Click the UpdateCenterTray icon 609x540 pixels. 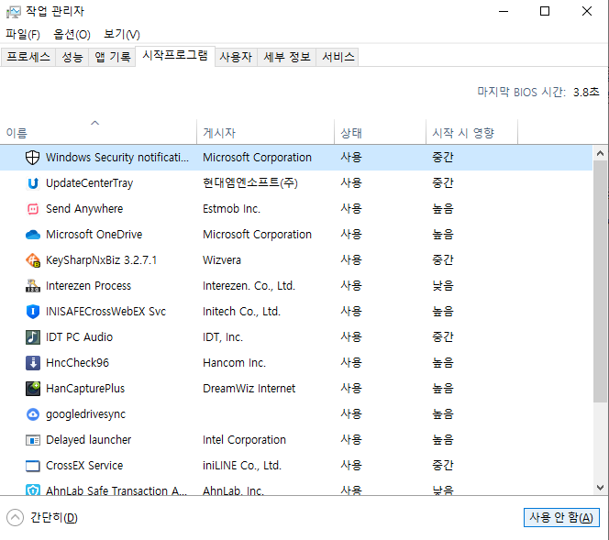pyautogui.click(x=33, y=182)
